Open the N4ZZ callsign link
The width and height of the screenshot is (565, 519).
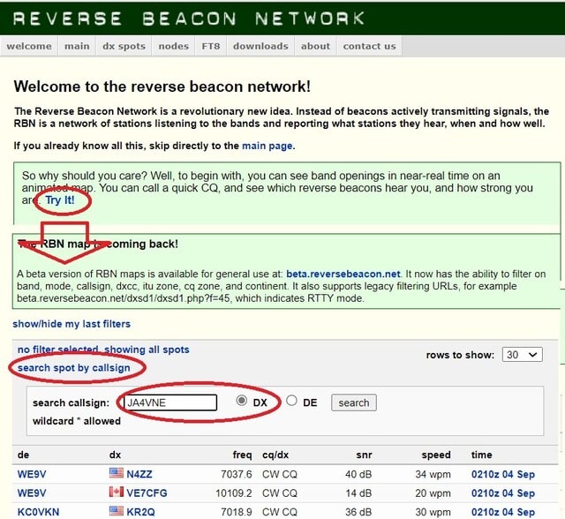[139, 474]
